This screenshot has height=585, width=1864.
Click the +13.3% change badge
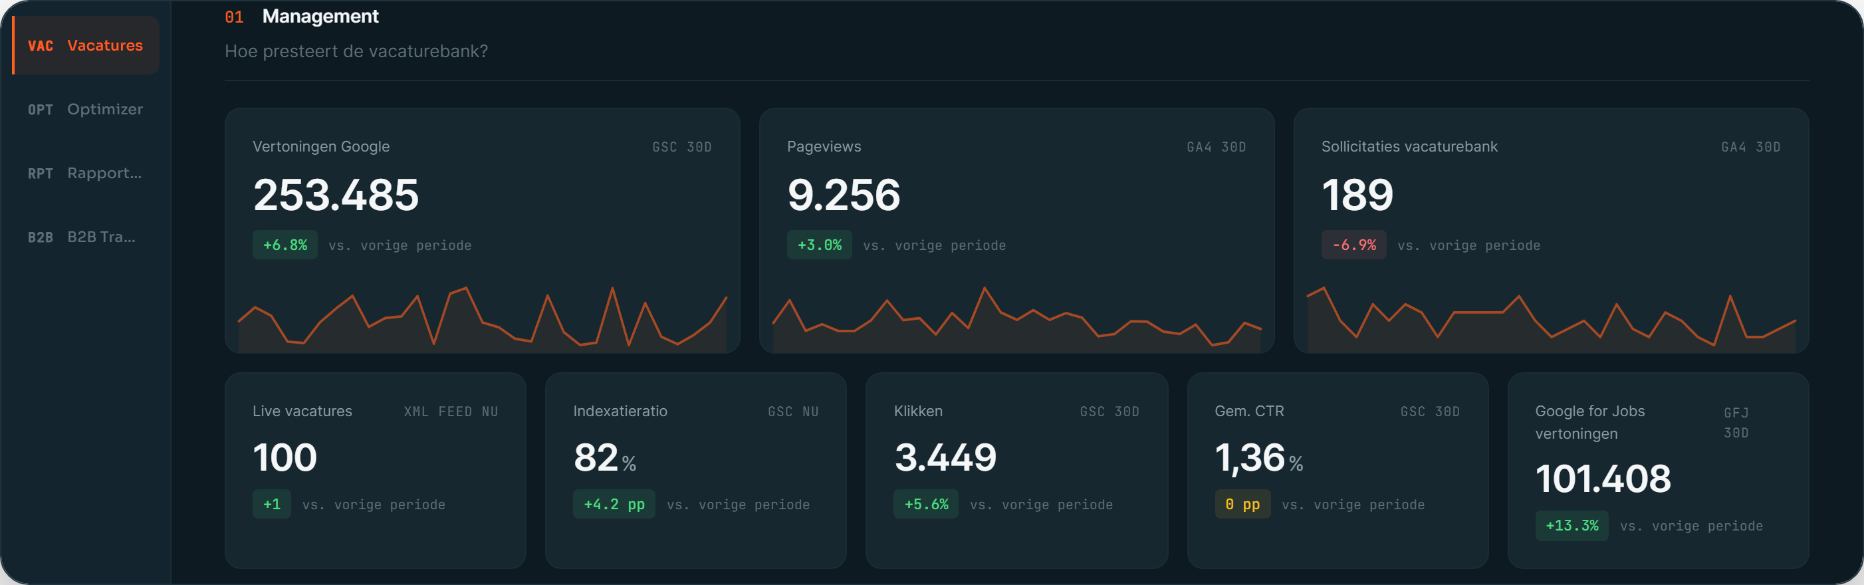[x=1572, y=526]
